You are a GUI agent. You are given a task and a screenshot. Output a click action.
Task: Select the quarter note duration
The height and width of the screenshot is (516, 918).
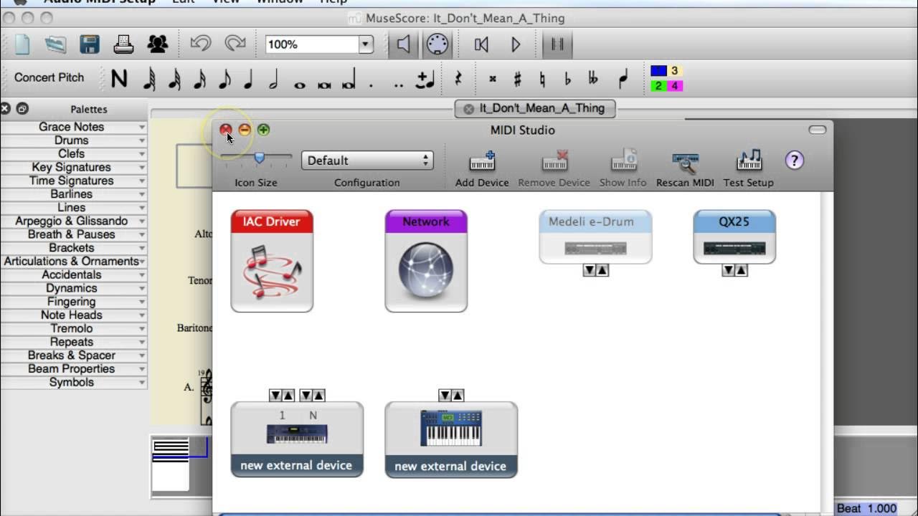(x=248, y=78)
